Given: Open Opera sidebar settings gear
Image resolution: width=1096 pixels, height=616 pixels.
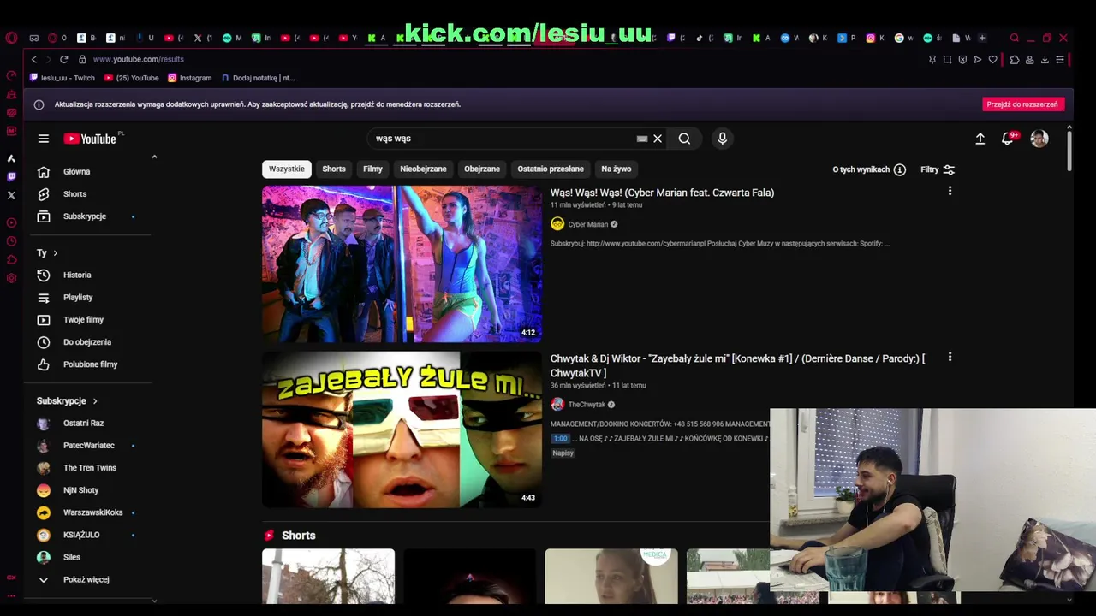Looking at the screenshot, I should (x=11, y=278).
